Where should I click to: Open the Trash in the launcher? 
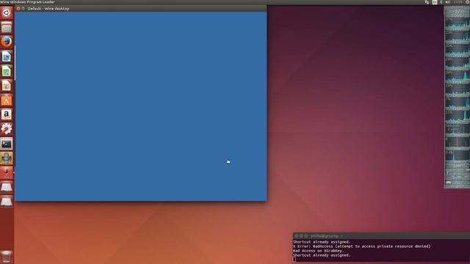7,257
